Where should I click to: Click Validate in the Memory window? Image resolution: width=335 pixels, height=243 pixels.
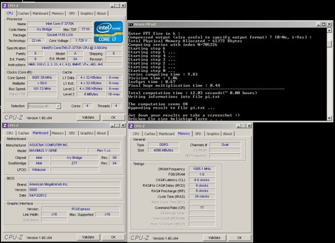(214, 237)
